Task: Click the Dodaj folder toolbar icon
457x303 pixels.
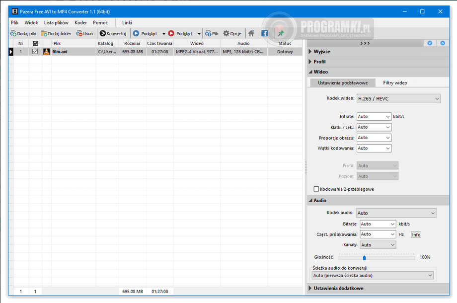Action: [44, 33]
